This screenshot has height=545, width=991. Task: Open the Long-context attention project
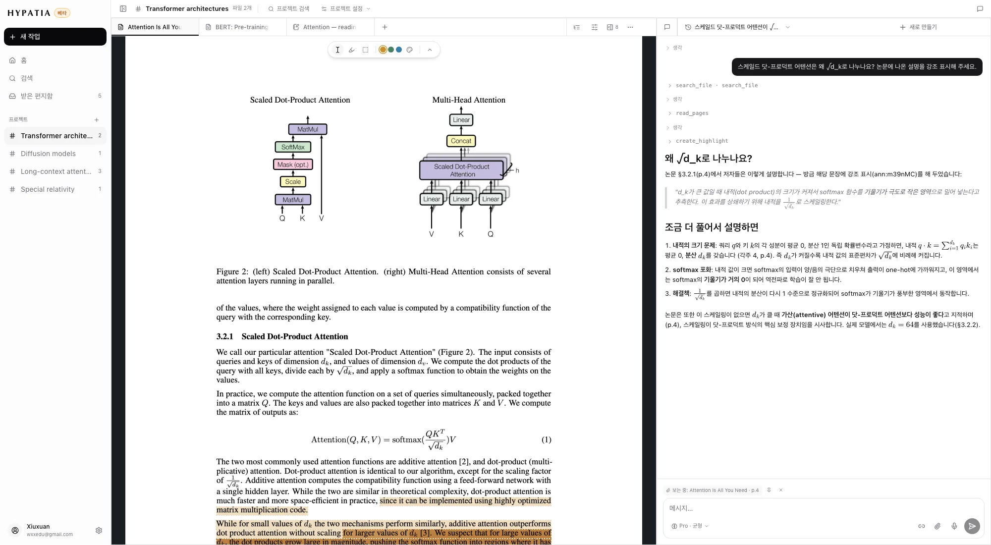point(55,171)
